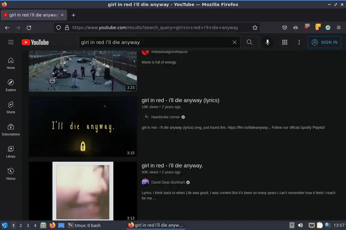Click the David Dean Burkhart avatar
The image size is (346, 230).
[145, 182]
